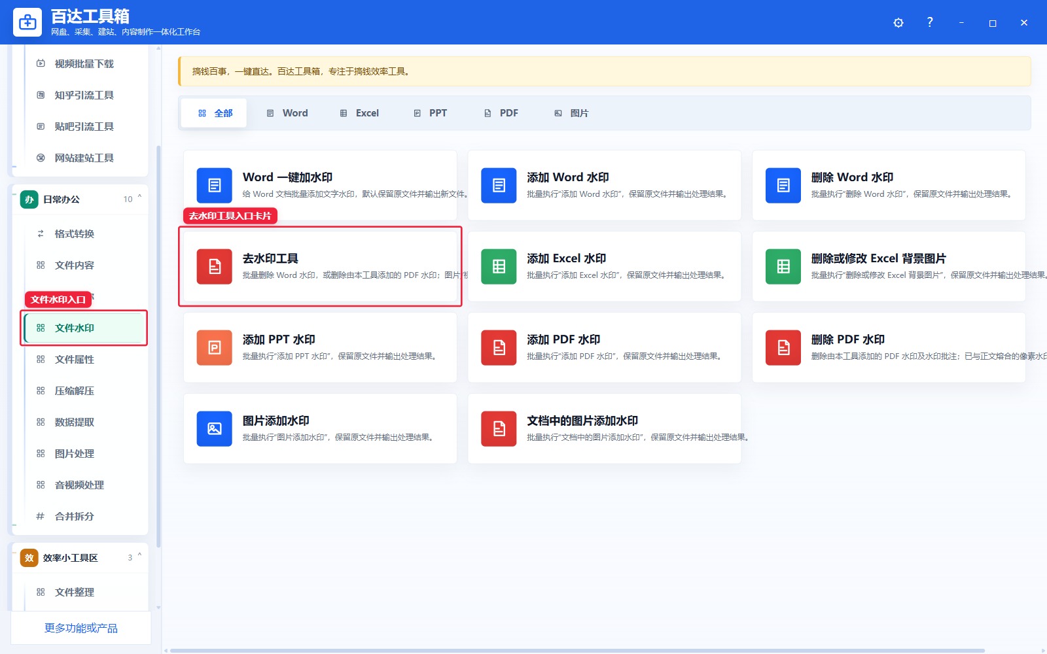1047x654 pixels.
Task: Click the orange icon of 添加 PPT 水印 card
Action: coord(215,348)
